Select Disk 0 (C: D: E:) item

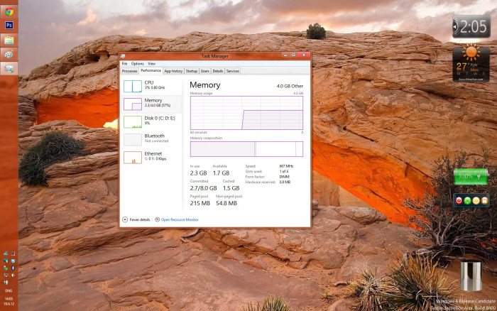pyautogui.click(x=151, y=121)
